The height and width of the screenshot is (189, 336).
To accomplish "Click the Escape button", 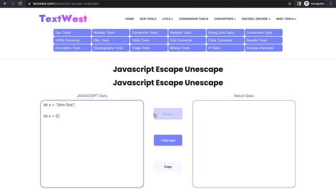I will 168,114.
